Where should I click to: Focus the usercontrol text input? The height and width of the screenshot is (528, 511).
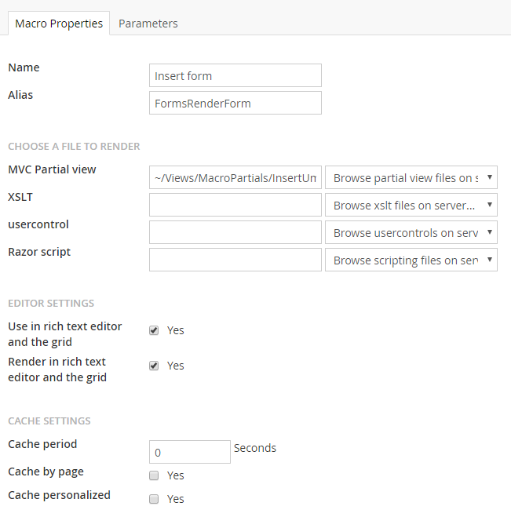tap(235, 233)
